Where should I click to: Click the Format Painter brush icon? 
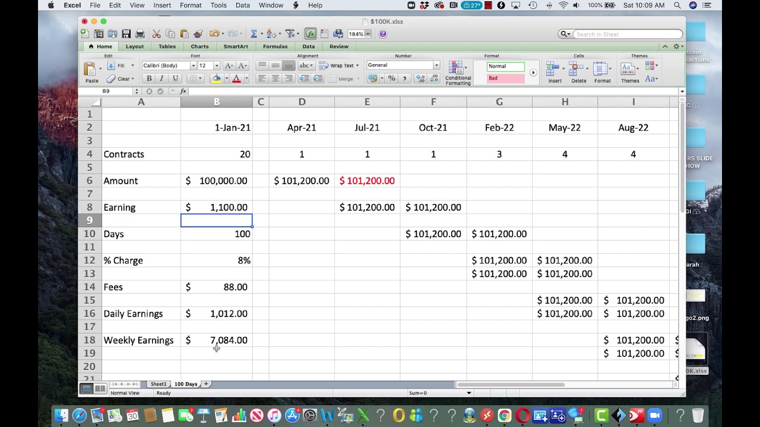(198, 34)
